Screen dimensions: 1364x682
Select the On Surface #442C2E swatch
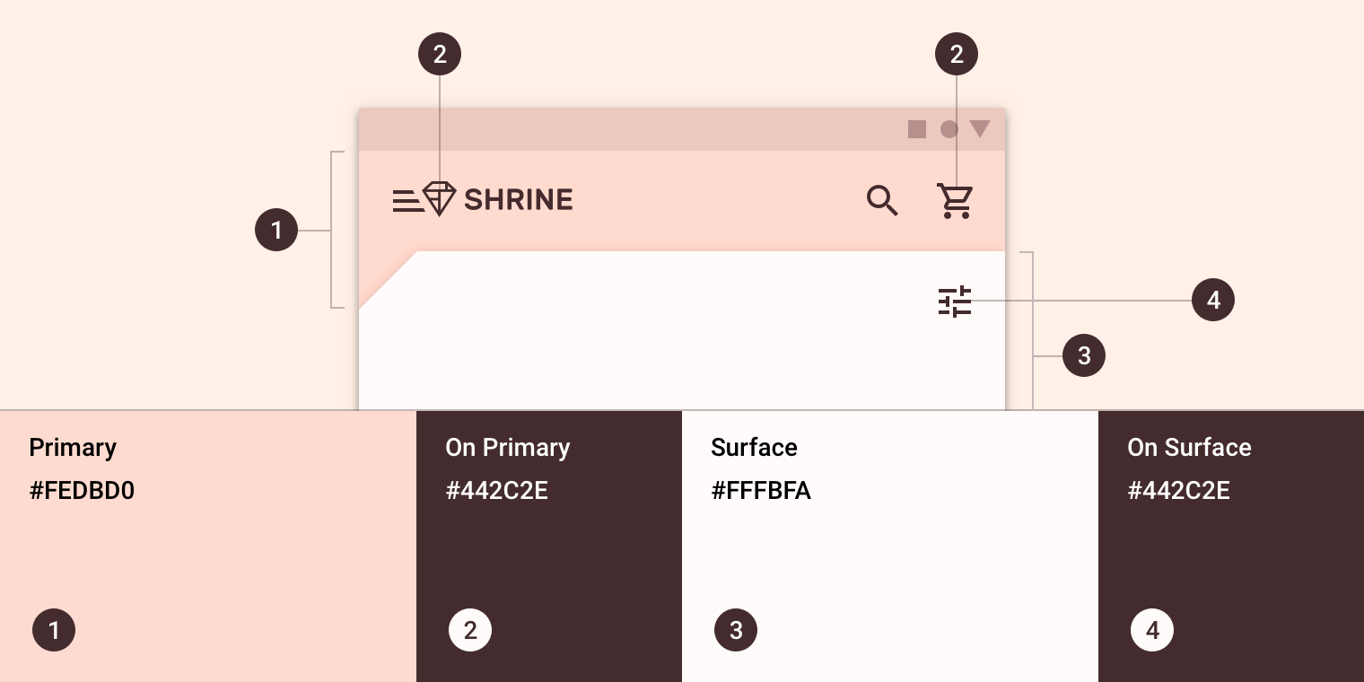[1231, 546]
